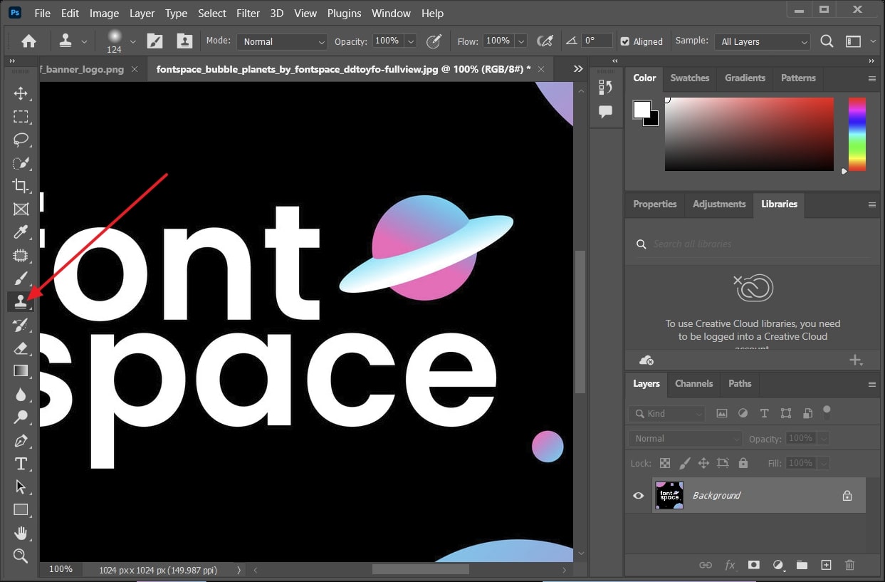This screenshot has height=582, width=885.
Task: Uncheck the Aligned checkbox
Action: 625,41
